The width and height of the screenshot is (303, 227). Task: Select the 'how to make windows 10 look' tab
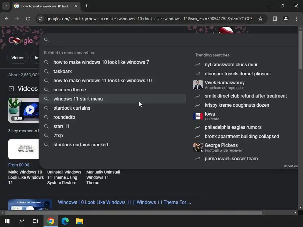(46, 6)
